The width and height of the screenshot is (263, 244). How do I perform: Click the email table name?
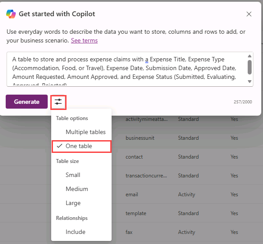point(132,194)
